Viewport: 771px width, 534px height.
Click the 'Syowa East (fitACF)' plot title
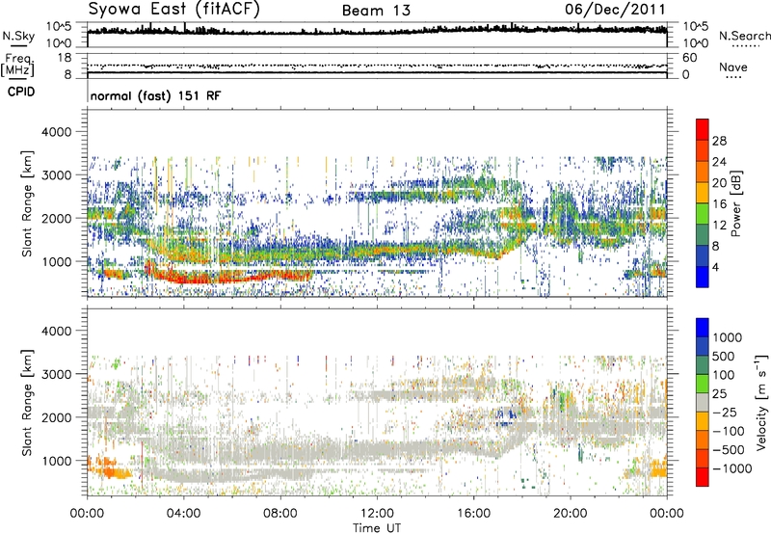pos(173,9)
